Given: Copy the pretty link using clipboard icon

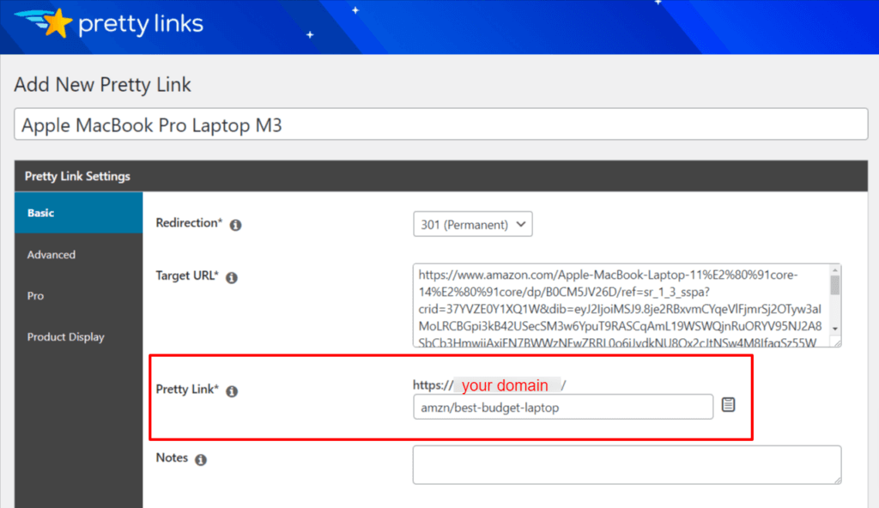Looking at the screenshot, I should point(729,405).
